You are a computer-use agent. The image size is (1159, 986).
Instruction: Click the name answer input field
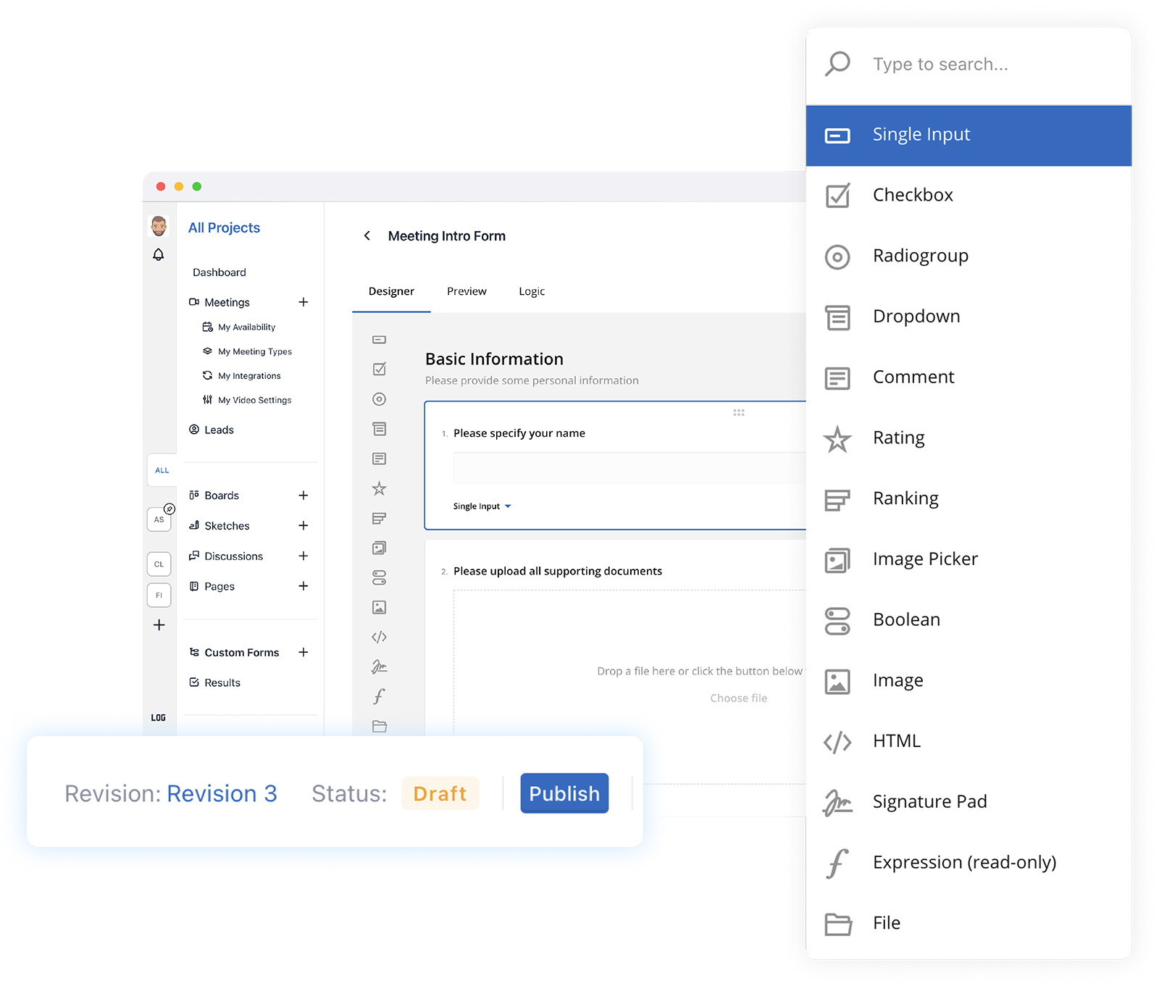coord(629,469)
